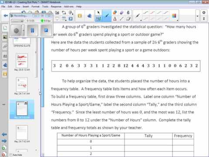Screen dimensions: 209x157
Task: Click the Frequency column header in table
Action: 183,136
